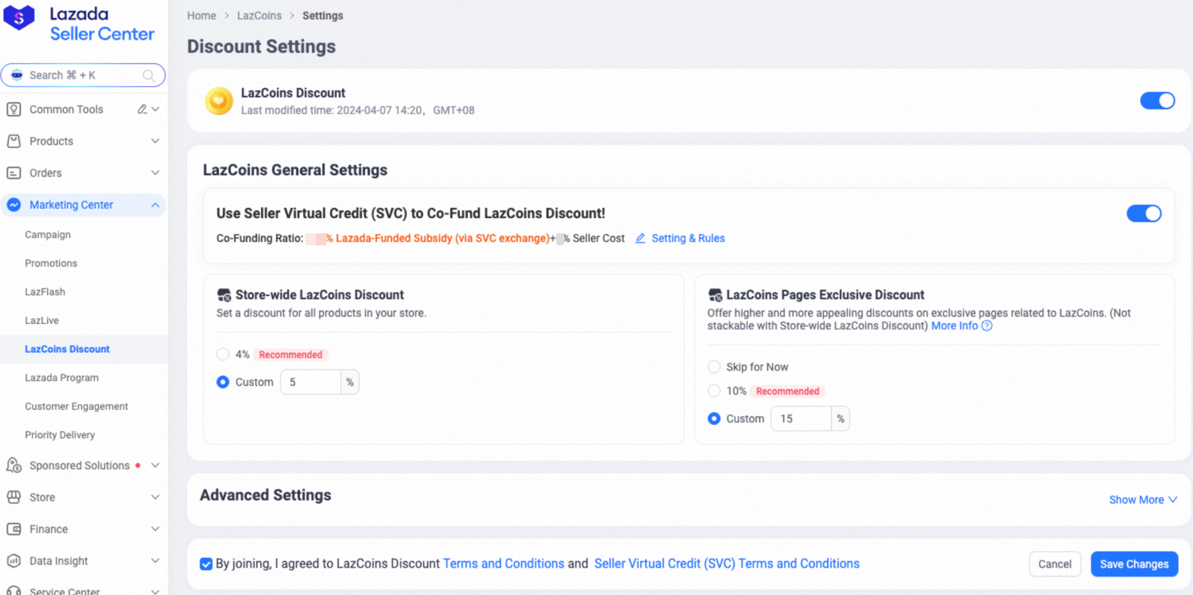Open SVC Terms and Conditions link
The height and width of the screenshot is (595, 1193).
tap(726, 563)
